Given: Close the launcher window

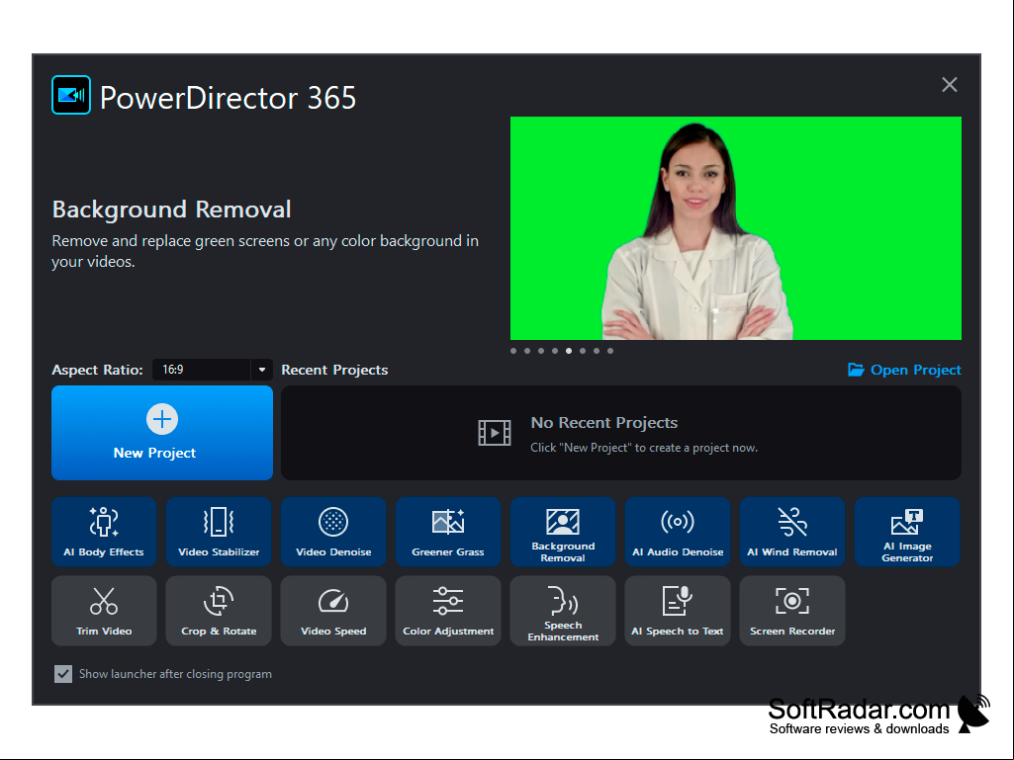Looking at the screenshot, I should point(950,85).
